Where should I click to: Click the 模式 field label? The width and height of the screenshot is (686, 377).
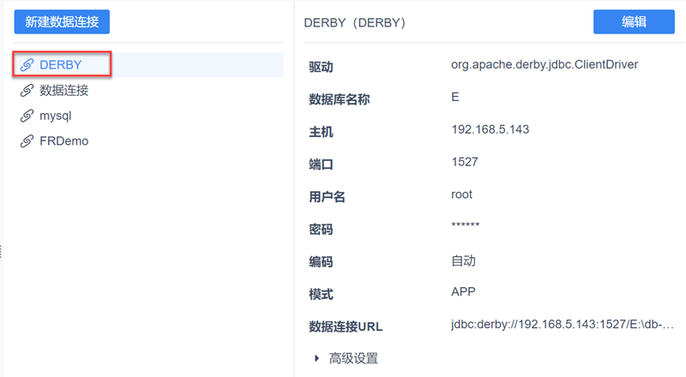(x=321, y=295)
